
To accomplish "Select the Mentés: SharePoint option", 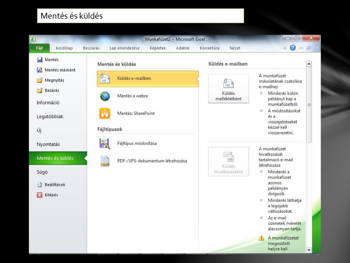I will point(148,113).
